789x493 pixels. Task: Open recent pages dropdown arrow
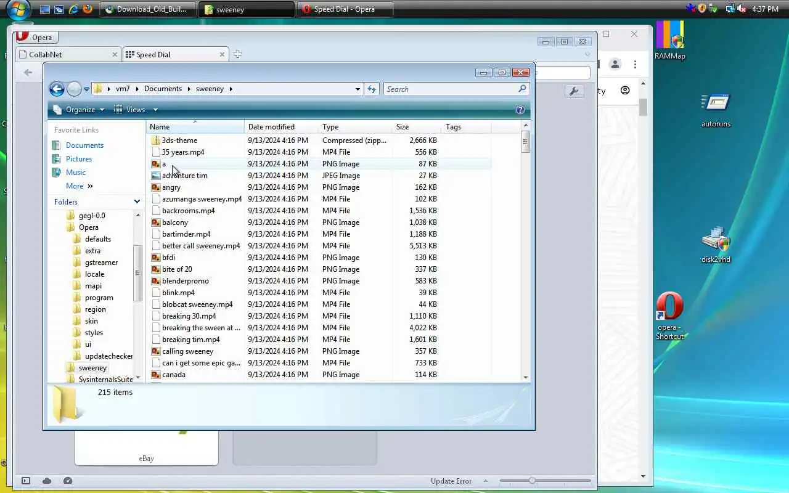[x=86, y=89]
